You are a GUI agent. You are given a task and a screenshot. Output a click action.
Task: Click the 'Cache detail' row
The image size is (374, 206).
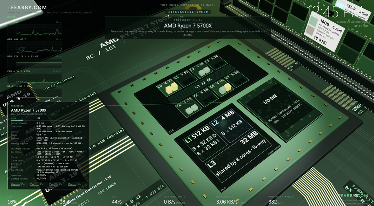(x=49, y=160)
